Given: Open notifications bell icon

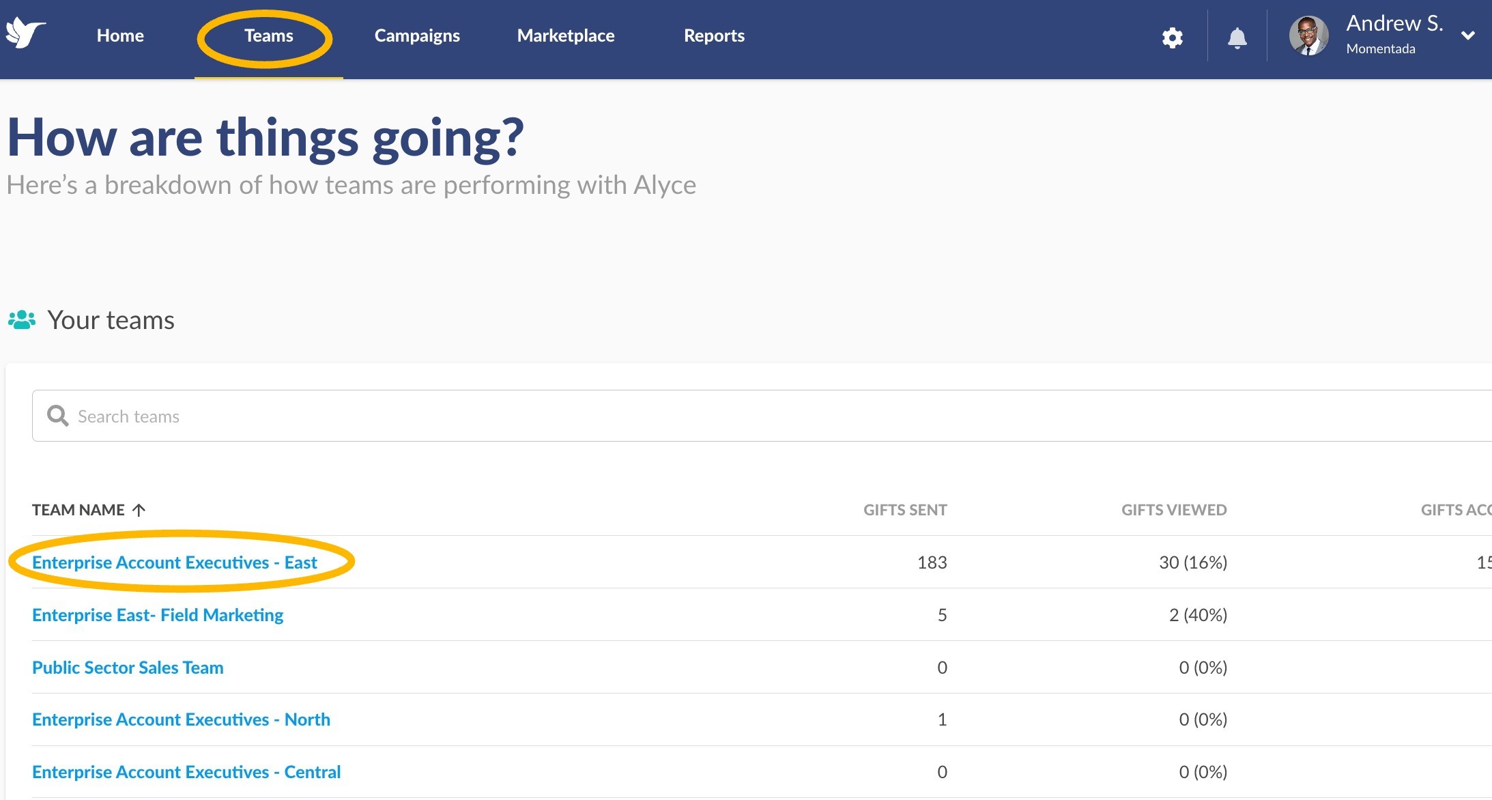Looking at the screenshot, I should coord(1237,38).
